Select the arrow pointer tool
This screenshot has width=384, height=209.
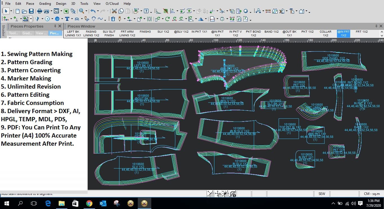point(6,11)
